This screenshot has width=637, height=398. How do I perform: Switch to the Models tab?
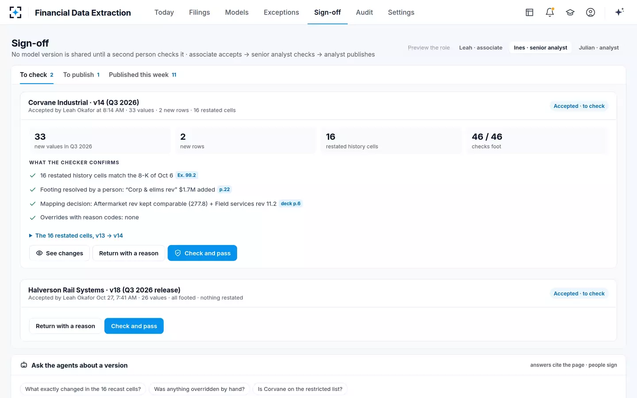coord(237,12)
